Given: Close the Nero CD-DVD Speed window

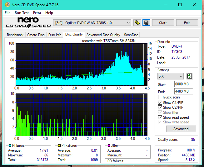Looking at the screenshot, I should click(x=194, y=5).
